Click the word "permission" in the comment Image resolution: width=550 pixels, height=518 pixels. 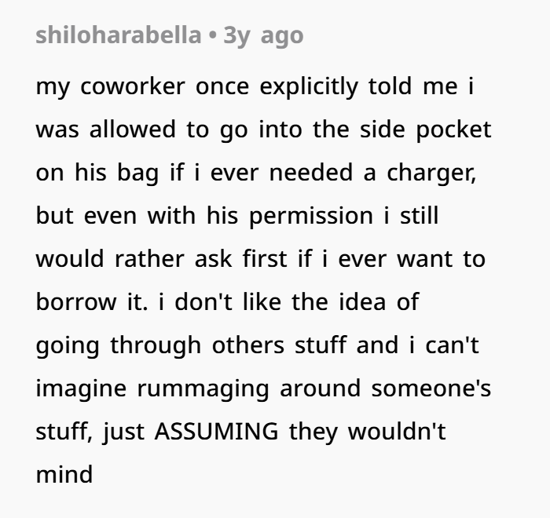(306, 216)
